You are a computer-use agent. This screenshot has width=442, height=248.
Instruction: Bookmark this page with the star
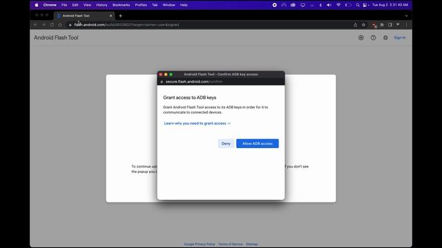(364, 25)
